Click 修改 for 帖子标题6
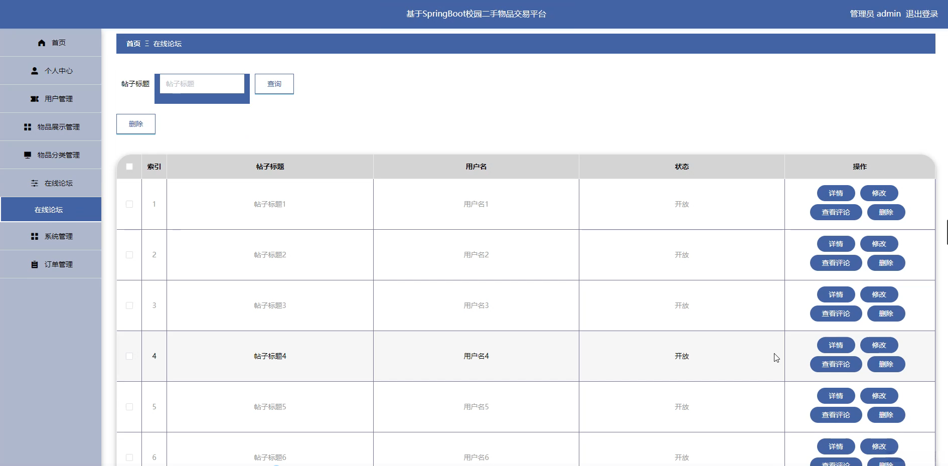Screen dimensions: 948x466 tap(879, 446)
